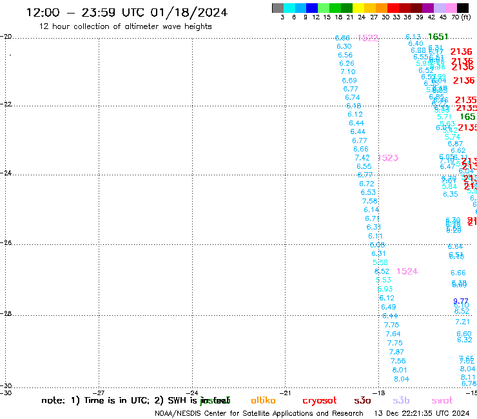
Task: Click the wave height value 6.35
Action: pos(451,194)
